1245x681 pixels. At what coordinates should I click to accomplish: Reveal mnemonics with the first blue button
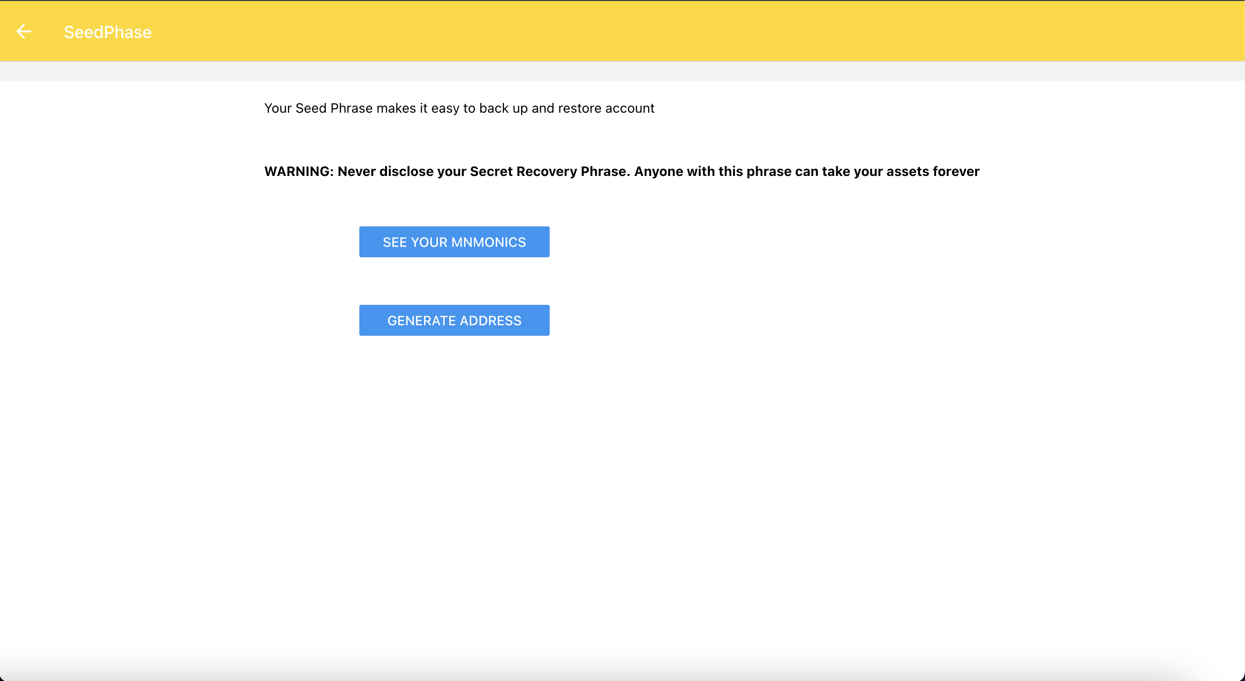click(454, 242)
